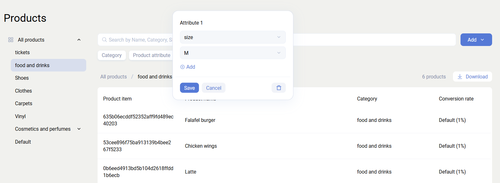Open the Vinyl category
Image resolution: width=500 pixels, height=183 pixels.
pyautogui.click(x=21, y=116)
